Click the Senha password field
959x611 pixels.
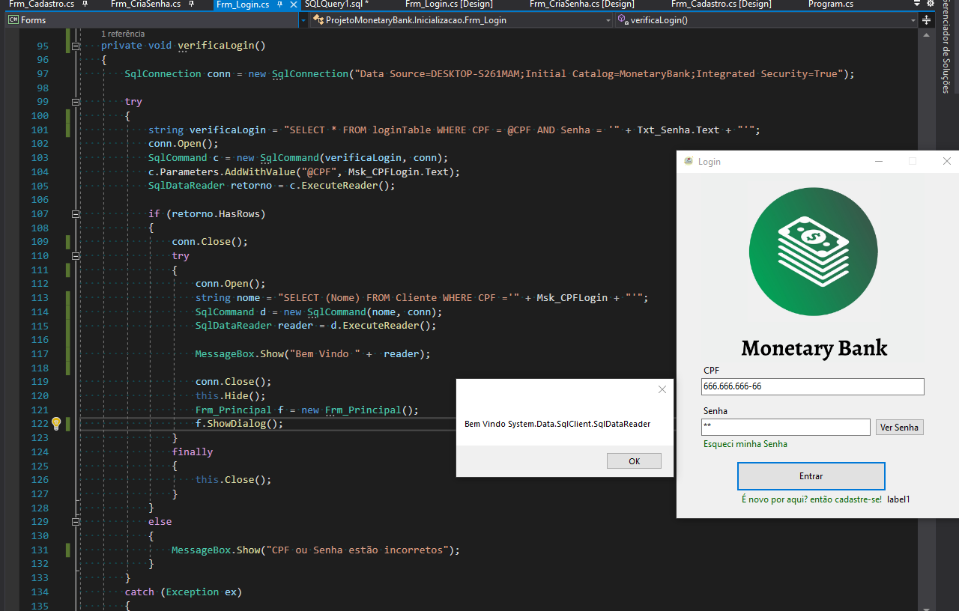tap(786, 427)
